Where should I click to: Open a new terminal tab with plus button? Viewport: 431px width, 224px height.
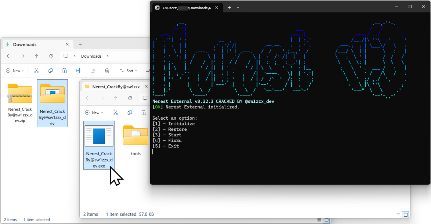point(229,7)
